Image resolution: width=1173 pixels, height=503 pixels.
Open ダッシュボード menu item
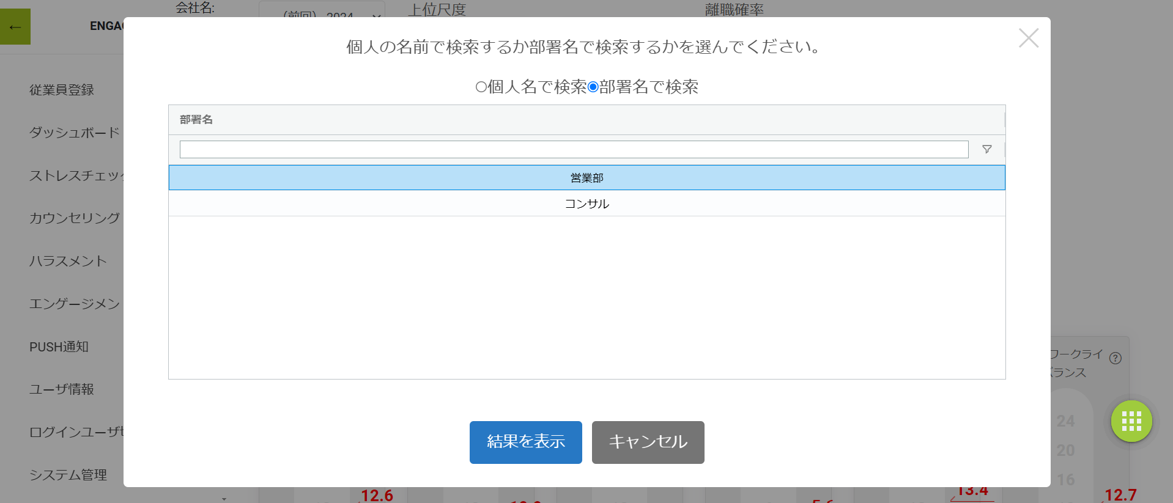pyautogui.click(x=75, y=133)
